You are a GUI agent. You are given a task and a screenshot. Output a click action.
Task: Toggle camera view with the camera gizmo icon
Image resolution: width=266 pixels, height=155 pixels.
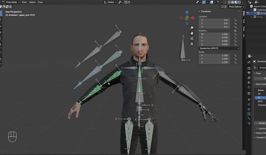coord(192,39)
